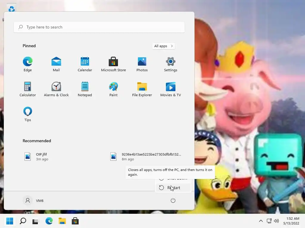
Task: Click the Windows Start button on taskbar
Action: [10, 221]
